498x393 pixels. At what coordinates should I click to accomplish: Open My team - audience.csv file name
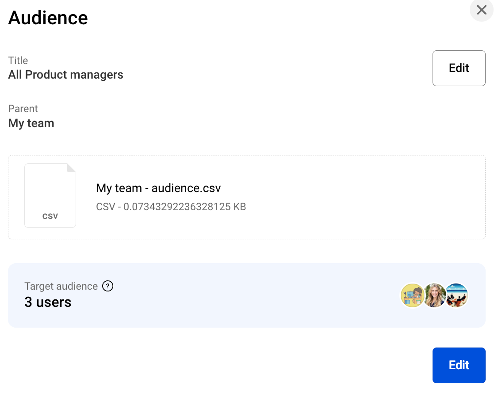click(x=158, y=188)
